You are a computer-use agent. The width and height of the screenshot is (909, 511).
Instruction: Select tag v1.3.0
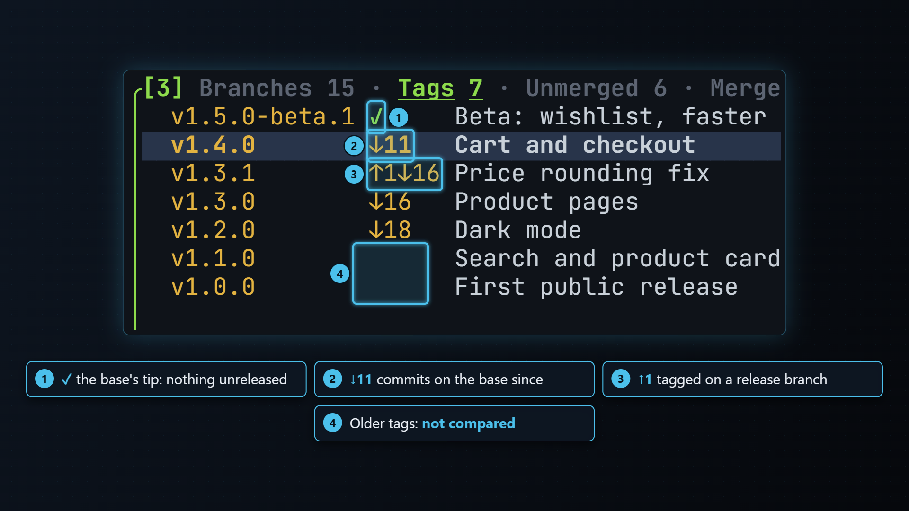coord(213,202)
